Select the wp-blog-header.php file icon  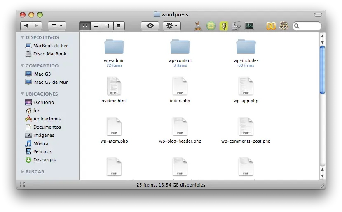point(180,126)
